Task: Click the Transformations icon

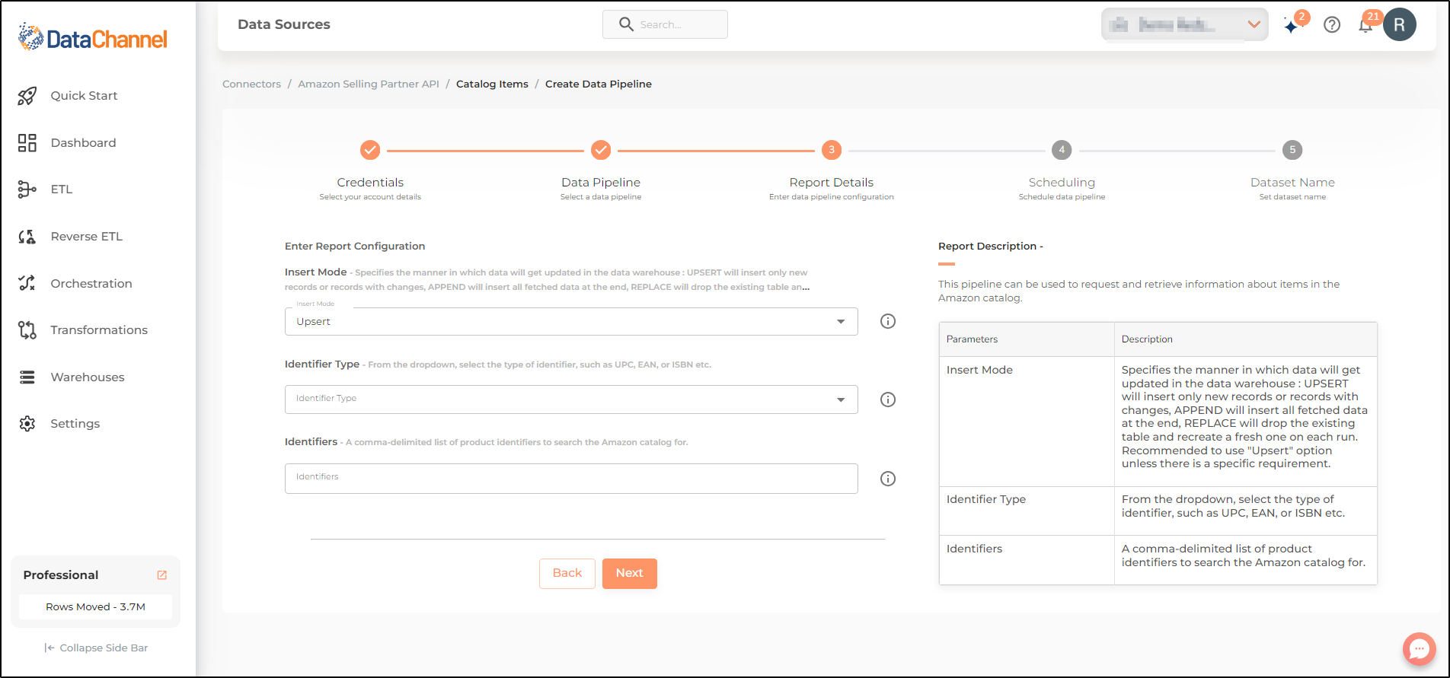Action: [x=27, y=330]
